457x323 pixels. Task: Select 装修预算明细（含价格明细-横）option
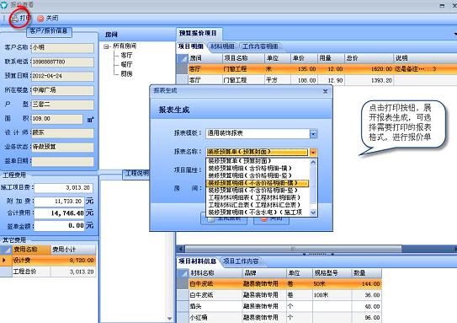258,168
